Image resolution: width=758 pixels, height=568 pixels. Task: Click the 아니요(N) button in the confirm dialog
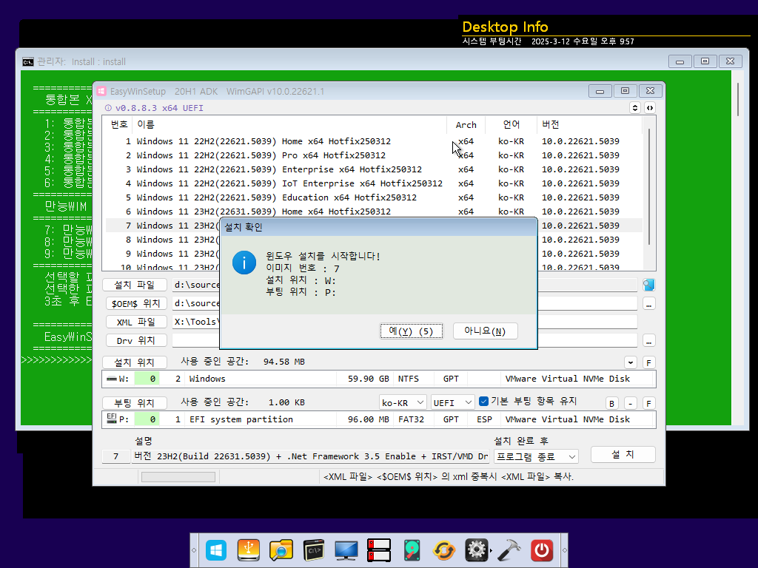tap(485, 331)
